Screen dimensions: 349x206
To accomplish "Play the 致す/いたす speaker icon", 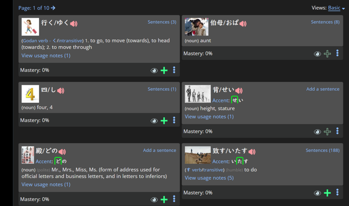I will [x=252, y=152].
